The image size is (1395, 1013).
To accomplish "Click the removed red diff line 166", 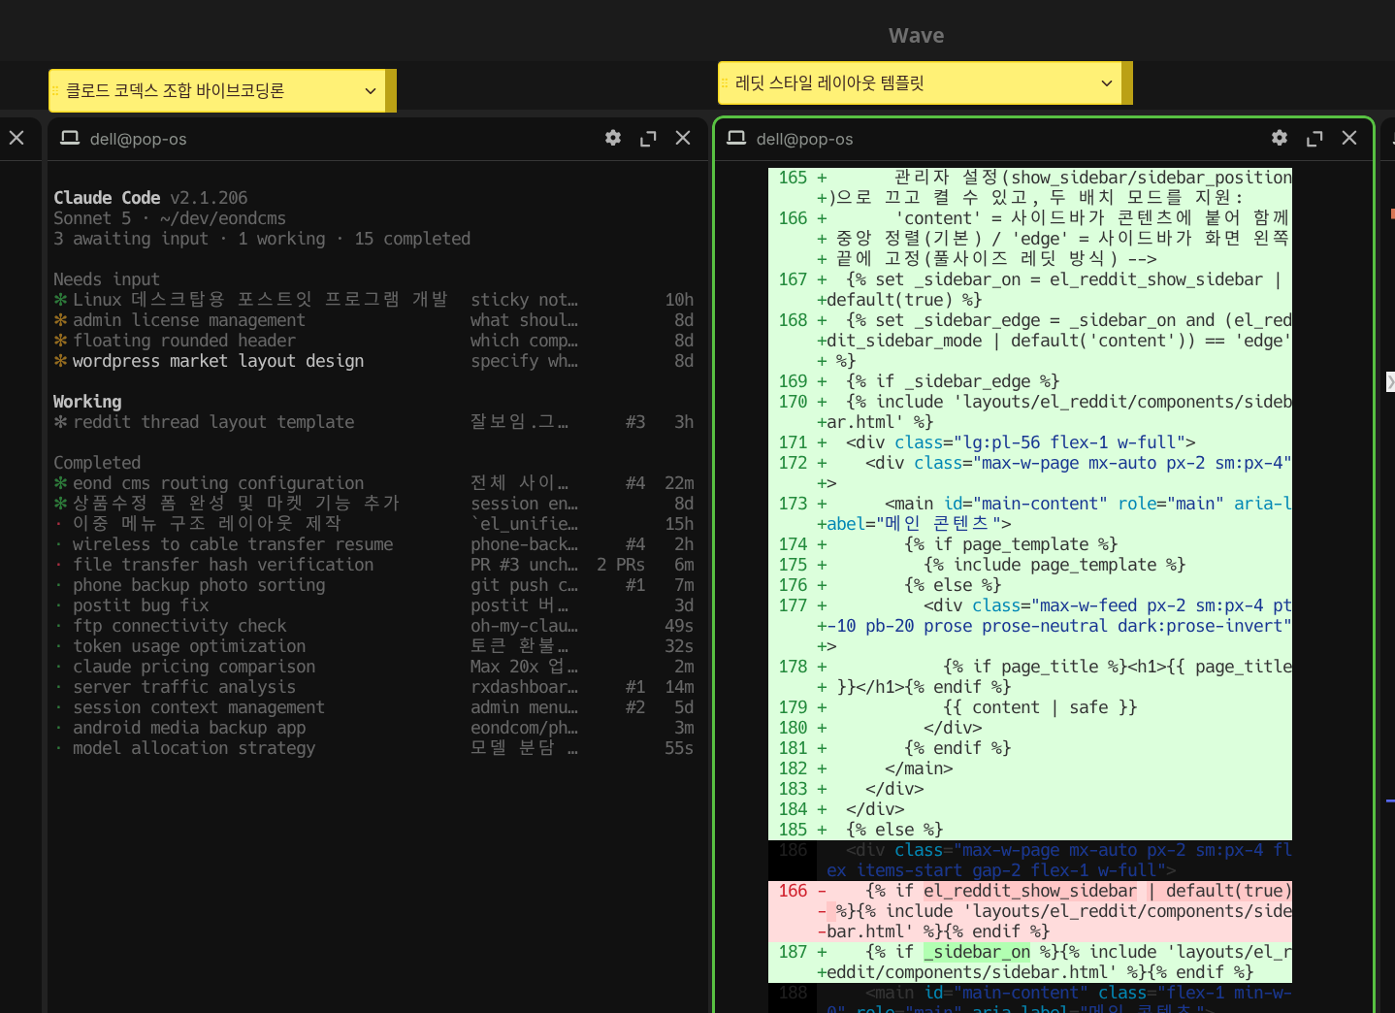I will [x=1030, y=911].
